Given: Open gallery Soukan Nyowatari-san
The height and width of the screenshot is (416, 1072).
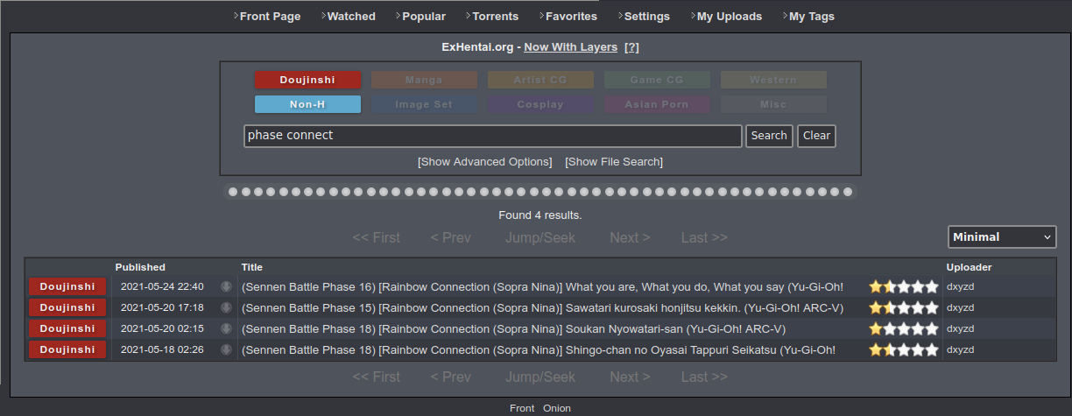Looking at the screenshot, I should click(513, 328).
